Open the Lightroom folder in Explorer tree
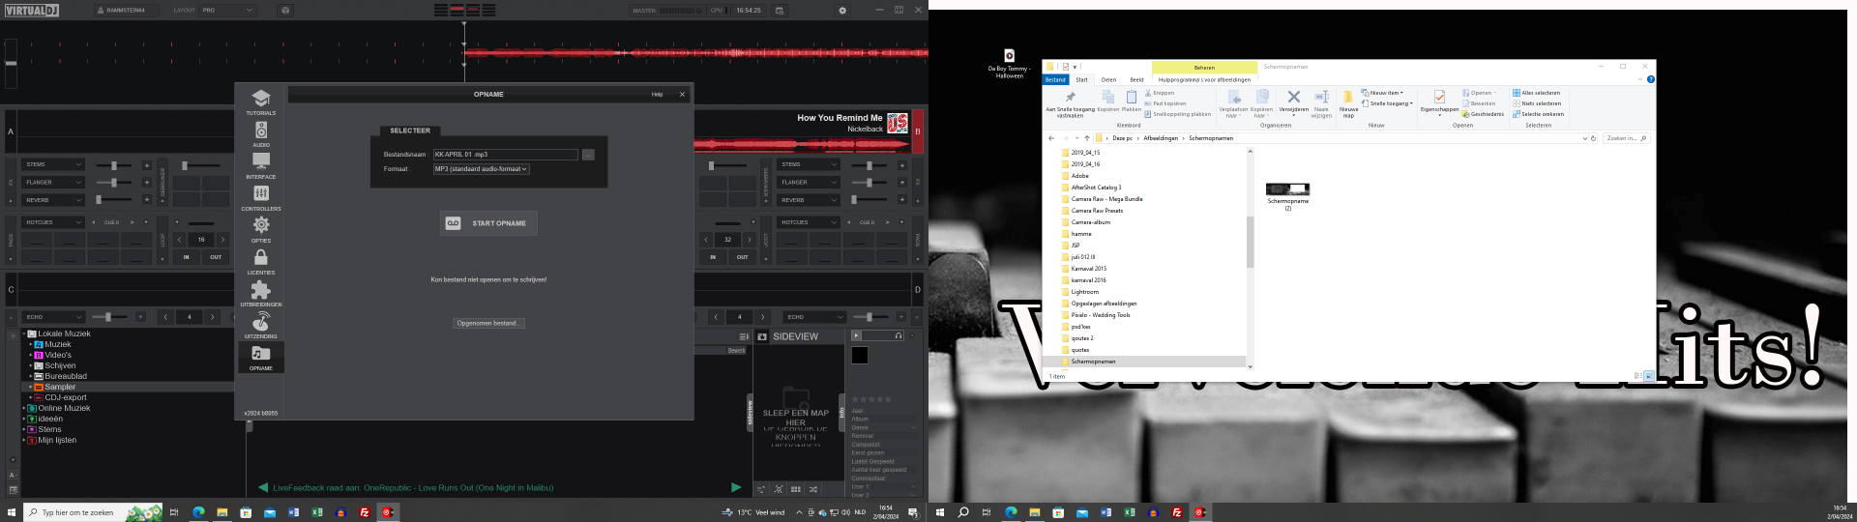The width and height of the screenshot is (1857, 522). click(x=1084, y=292)
